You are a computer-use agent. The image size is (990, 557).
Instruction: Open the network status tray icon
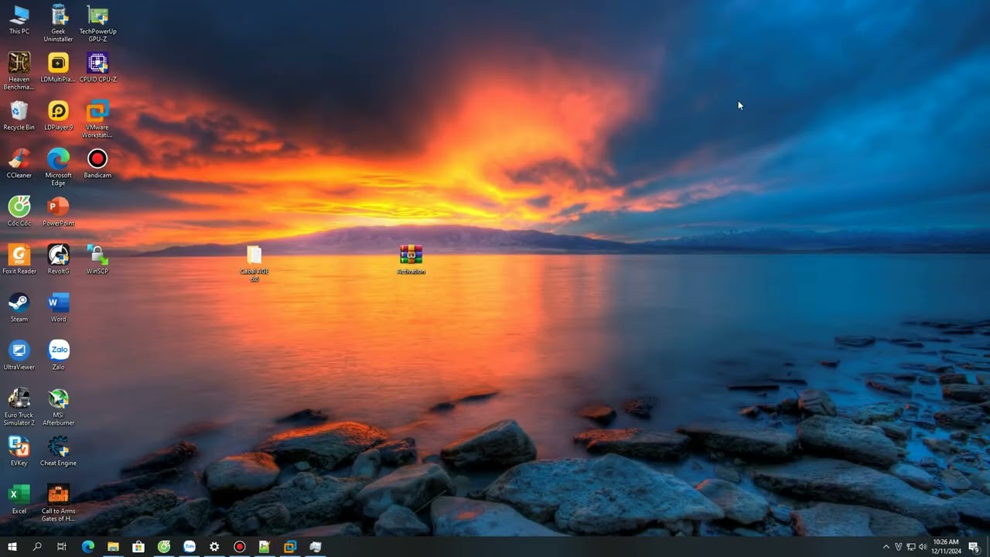[910, 547]
